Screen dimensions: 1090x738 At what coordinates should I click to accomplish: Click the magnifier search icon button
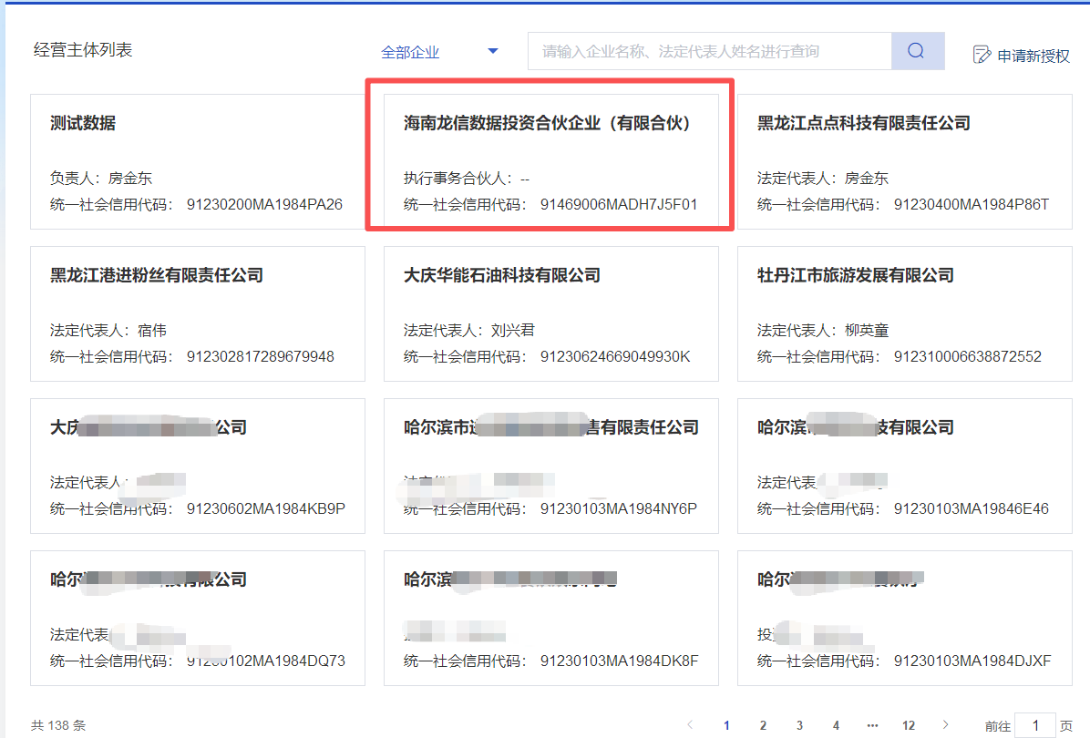click(917, 51)
